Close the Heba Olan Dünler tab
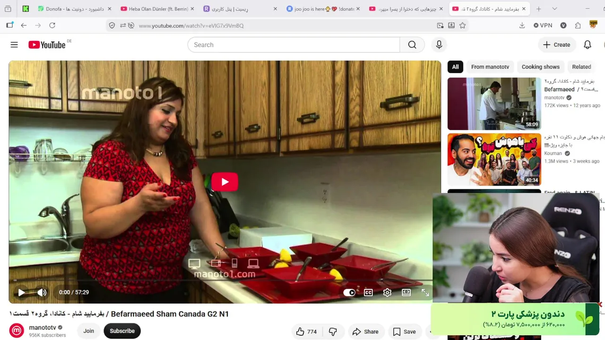Screen dimensions: 605x340 [x=192, y=8]
